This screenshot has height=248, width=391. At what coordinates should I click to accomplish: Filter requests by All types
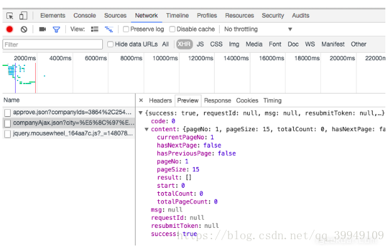165,45
